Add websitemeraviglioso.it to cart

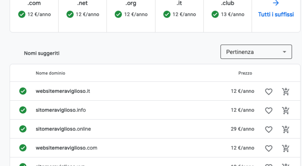point(286,91)
